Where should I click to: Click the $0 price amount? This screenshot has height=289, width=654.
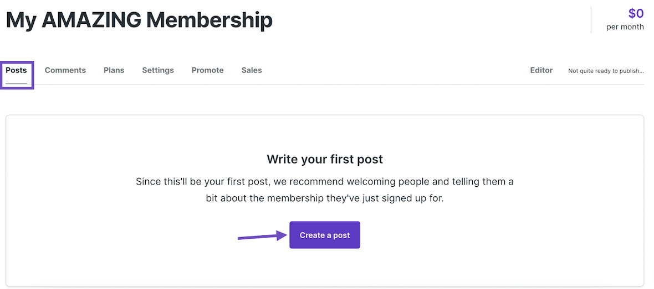point(636,13)
